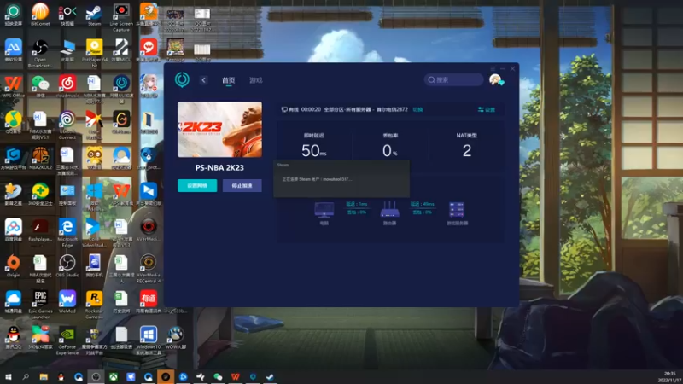Viewport: 683px width, 384px height.
Task: Click the UU accelerator logo in the window header
Action: [182, 79]
